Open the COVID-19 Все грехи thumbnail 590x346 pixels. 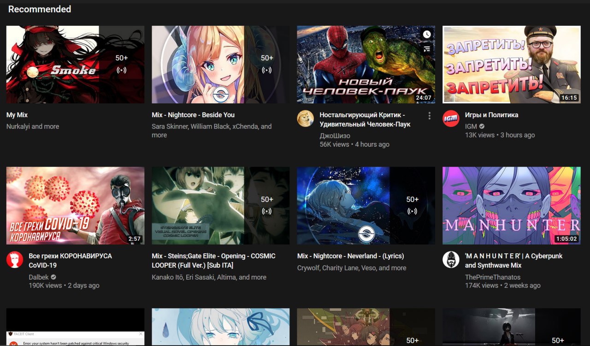point(75,206)
